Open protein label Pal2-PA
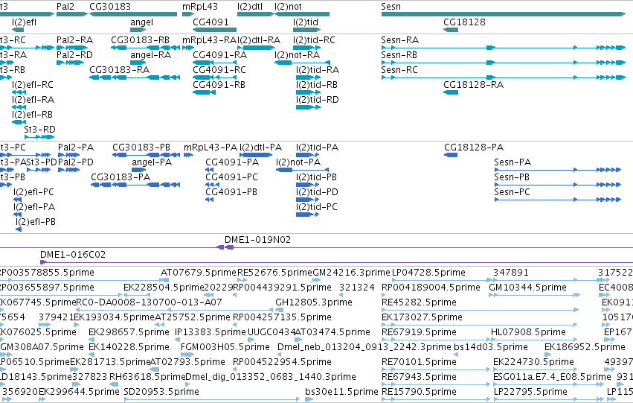633x403 pixels. [x=76, y=147]
